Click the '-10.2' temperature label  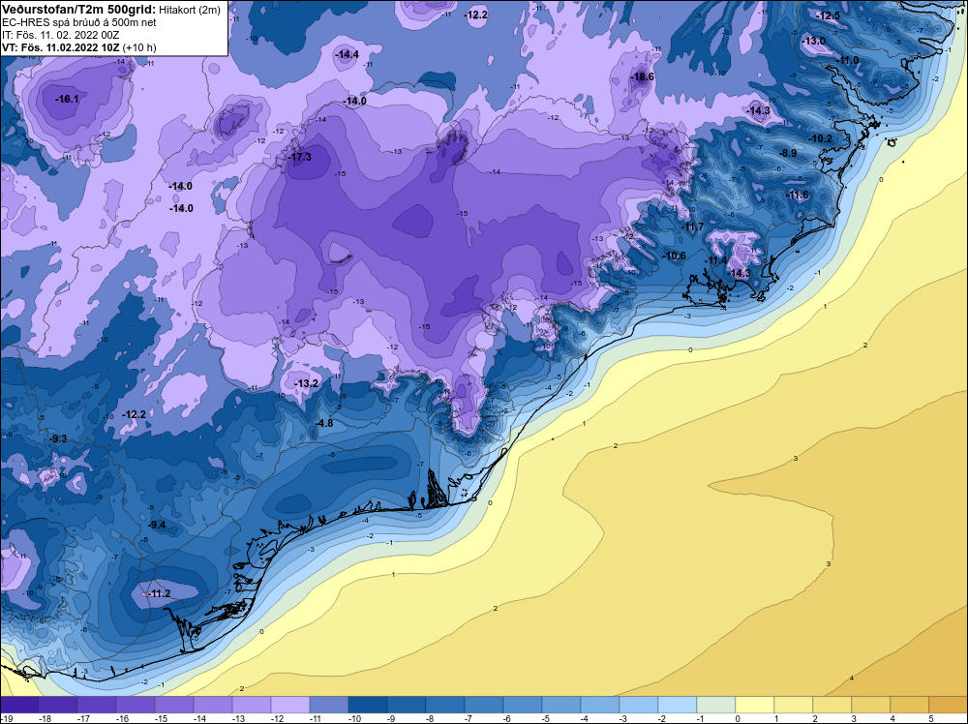821,138
